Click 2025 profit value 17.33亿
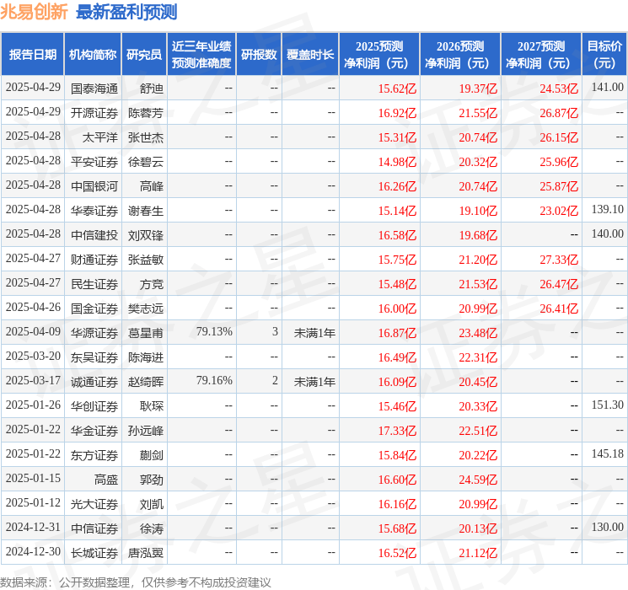Screen dimensions: 628x590 [x=397, y=431]
